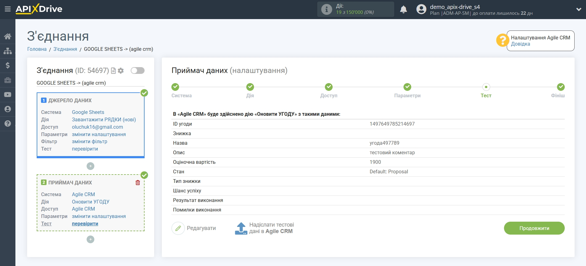Open the help question sidebar icon
The image size is (586, 266).
tap(8, 123)
